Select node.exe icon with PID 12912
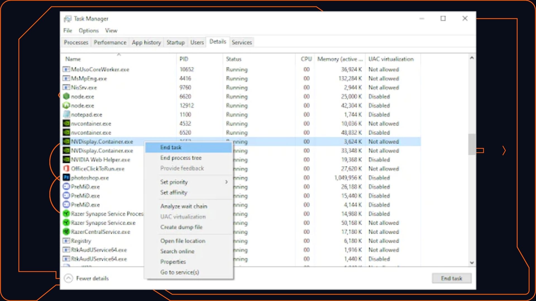This screenshot has width=536, height=301. [x=66, y=105]
